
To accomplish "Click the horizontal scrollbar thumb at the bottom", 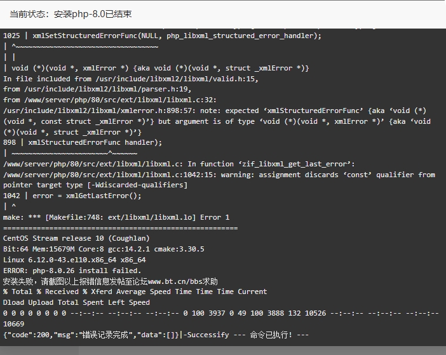I will point(39,351).
